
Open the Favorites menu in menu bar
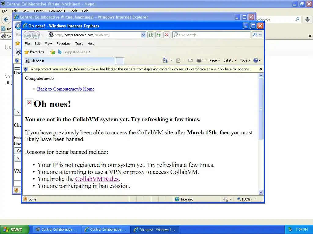64,44
